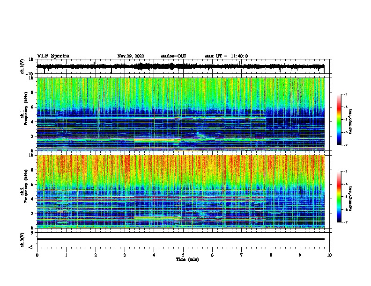Click tick label 7 on the Time axis

(242, 255)
